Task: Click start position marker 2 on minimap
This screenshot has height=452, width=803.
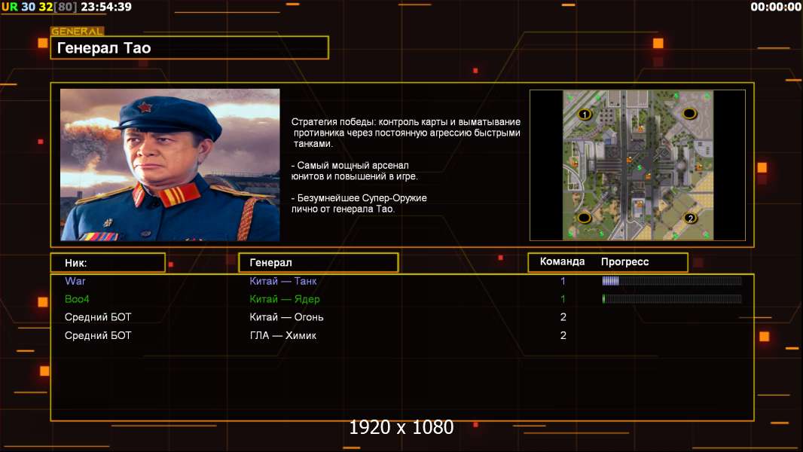Action: click(x=690, y=218)
